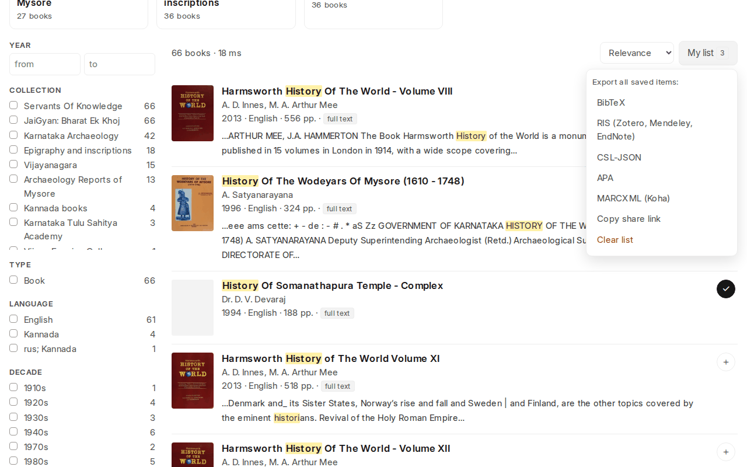Select the 1980s decade filter
The height and width of the screenshot is (467, 747).
[x=13, y=461]
